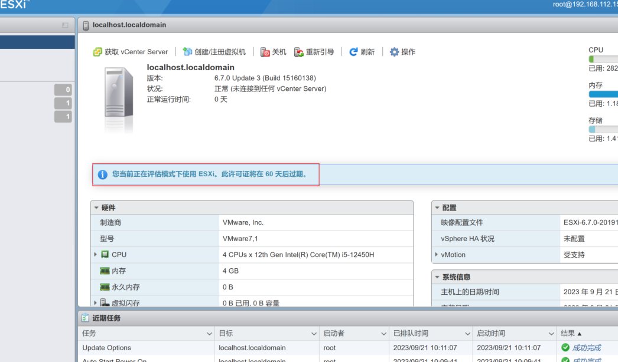Click the blue refresh (刷新) icon

pyautogui.click(x=353, y=51)
